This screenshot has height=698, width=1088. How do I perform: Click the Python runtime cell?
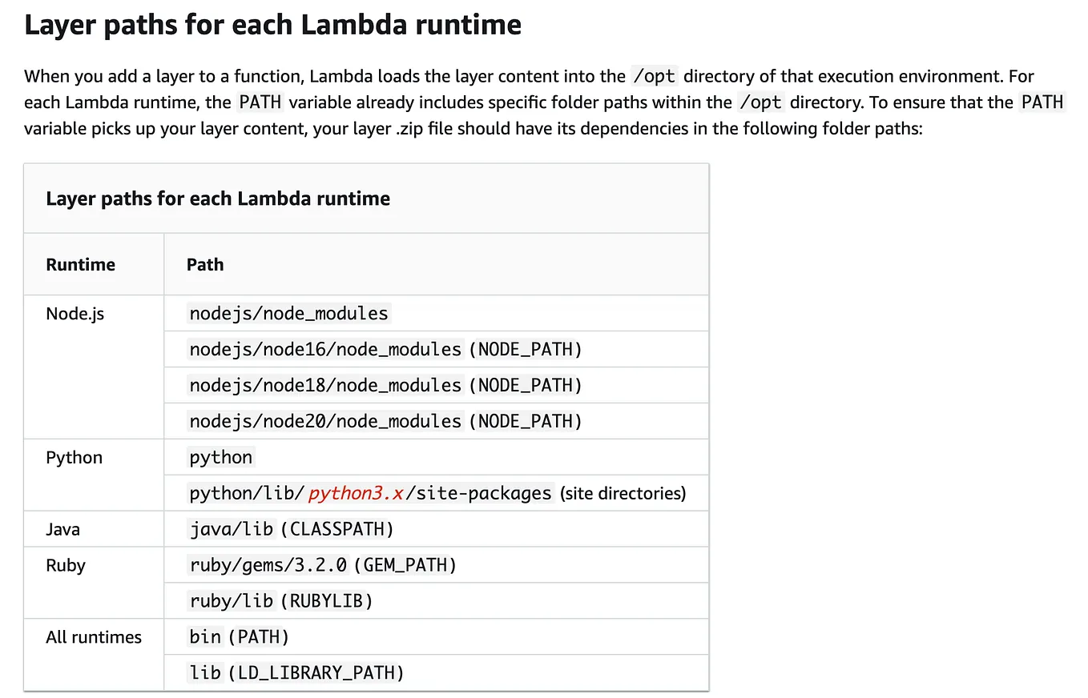pos(74,458)
